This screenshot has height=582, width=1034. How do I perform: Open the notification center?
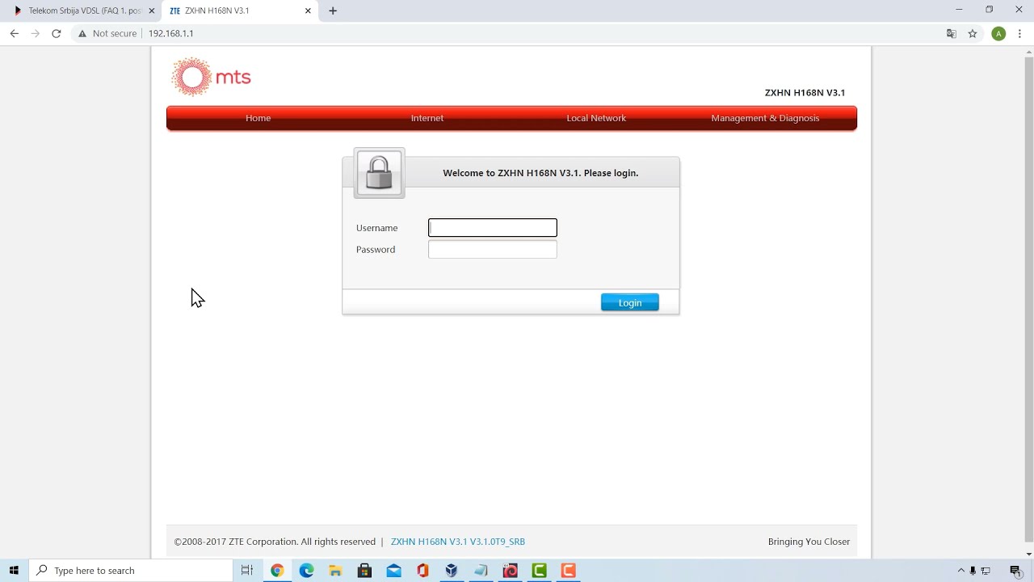1016,571
